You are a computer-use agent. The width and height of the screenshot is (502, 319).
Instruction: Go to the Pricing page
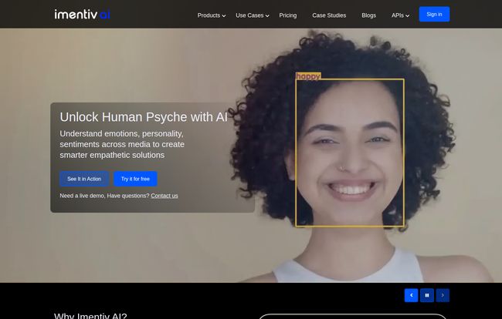point(288,15)
